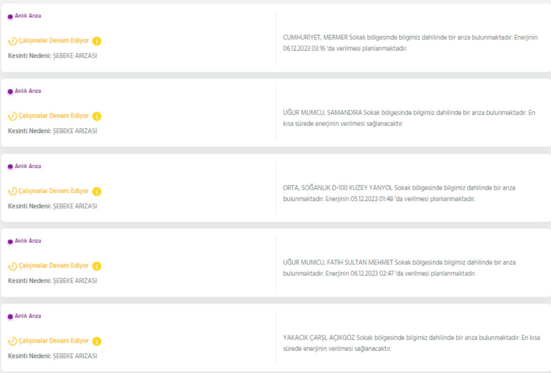
Task: Click clock icon in CUMHURİYET, MERMER card
Action: [x=13, y=41]
